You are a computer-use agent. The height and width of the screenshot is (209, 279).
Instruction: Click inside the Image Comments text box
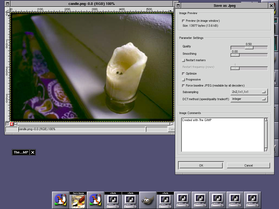coord(223,135)
